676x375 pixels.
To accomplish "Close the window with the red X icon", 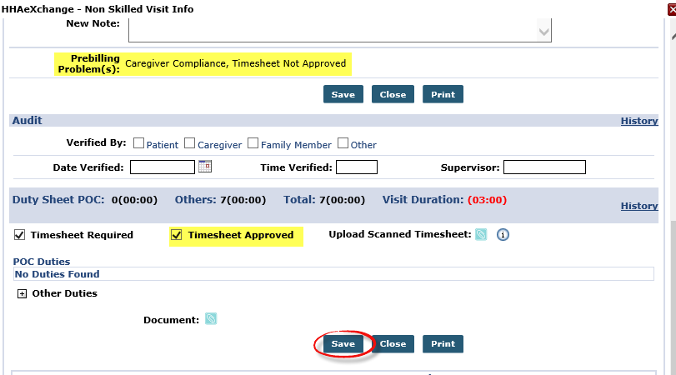I will 672,9.
